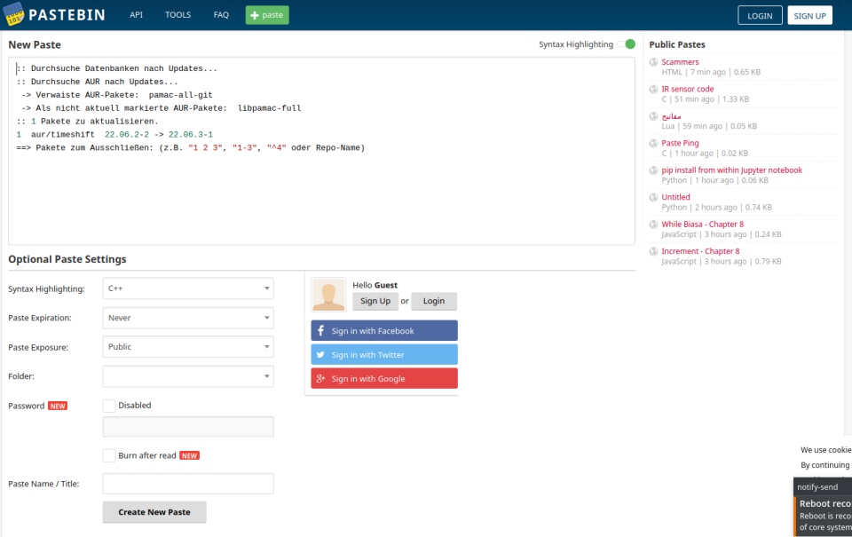Open the Paste Exposure dropdown

187,346
